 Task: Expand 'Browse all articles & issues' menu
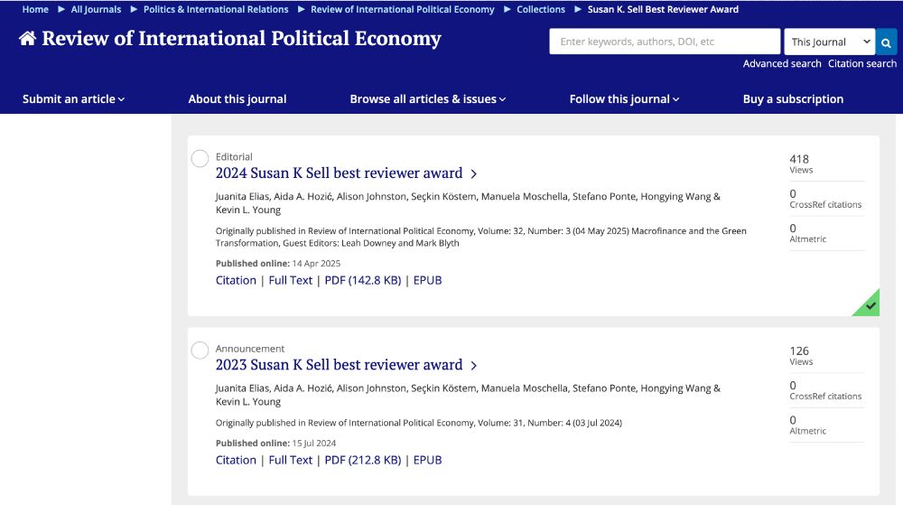[427, 99]
